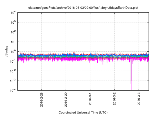Click the 2016-2-28 date tick label
164x115 pixels.
[42, 100]
